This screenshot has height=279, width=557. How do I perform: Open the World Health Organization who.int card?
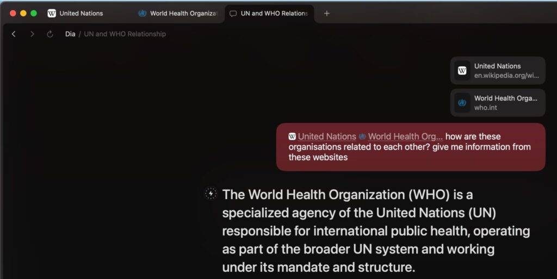pos(498,103)
